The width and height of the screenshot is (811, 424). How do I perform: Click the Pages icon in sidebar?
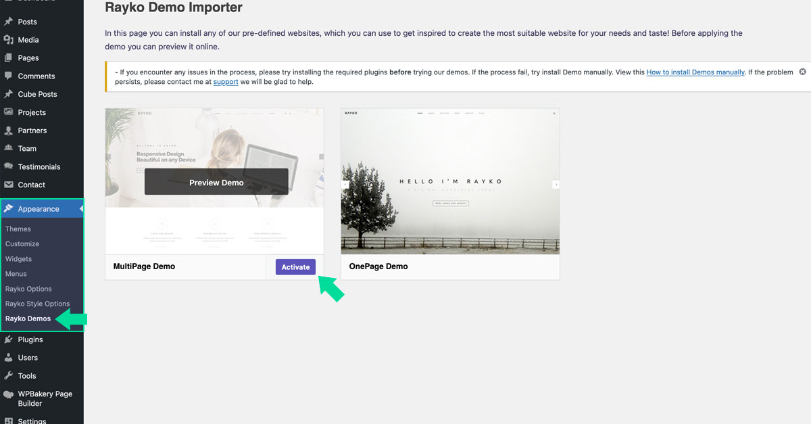point(8,58)
